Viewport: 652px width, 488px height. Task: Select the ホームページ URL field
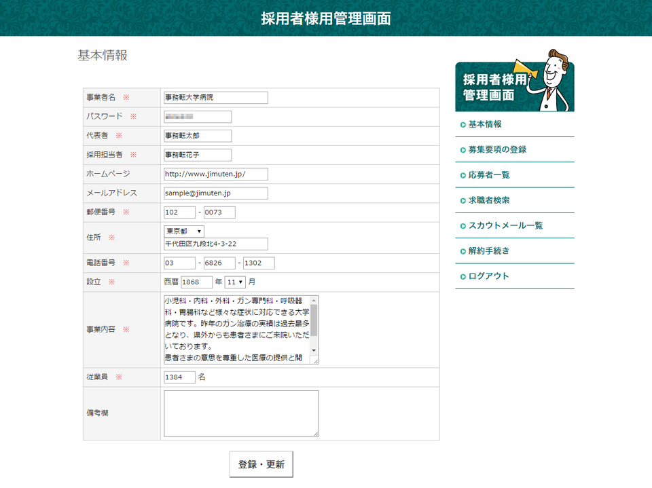(216, 174)
